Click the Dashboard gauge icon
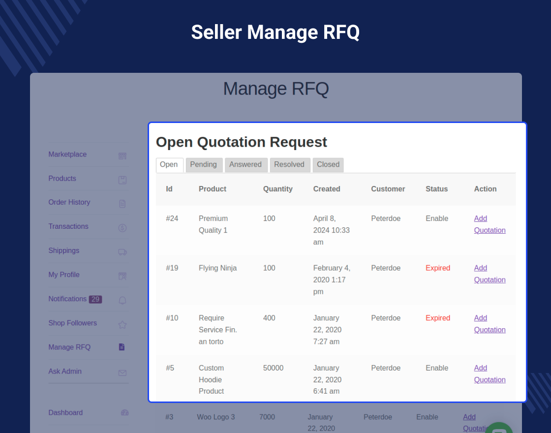The height and width of the screenshot is (433, 551). tap(124, 413)
